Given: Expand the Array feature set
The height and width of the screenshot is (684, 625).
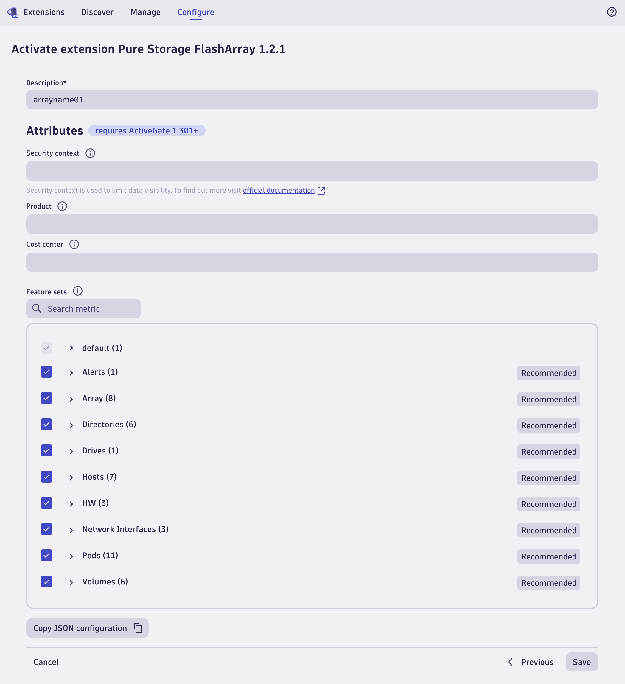Looking at the screenshot, I should pos(71,398).
